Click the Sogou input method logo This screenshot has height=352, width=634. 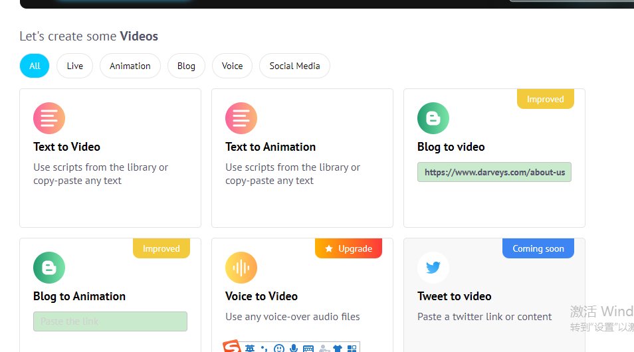231,347
